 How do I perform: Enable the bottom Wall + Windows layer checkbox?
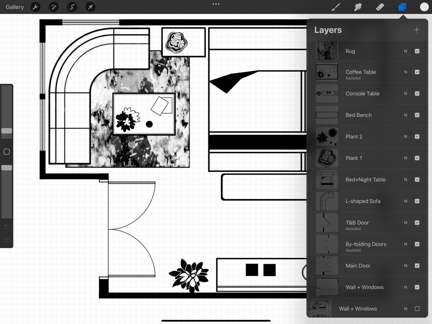coord(417,308)
